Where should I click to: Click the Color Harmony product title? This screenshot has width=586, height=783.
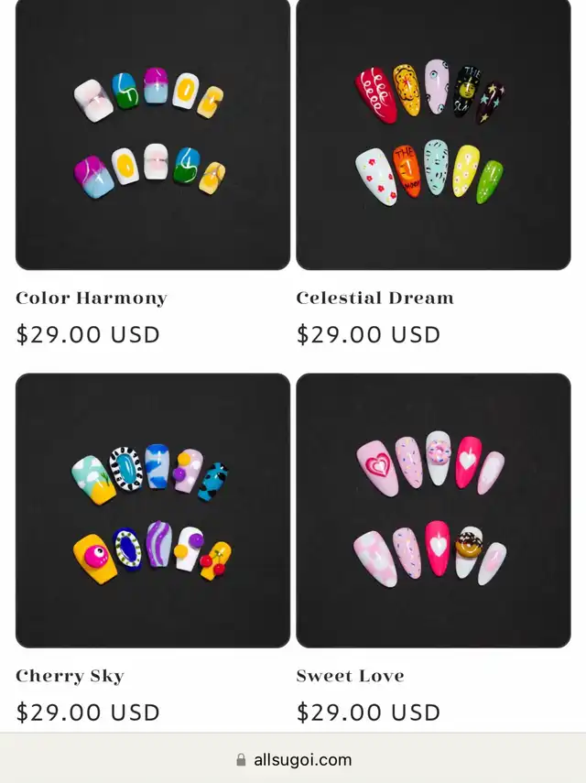[92, 299]
